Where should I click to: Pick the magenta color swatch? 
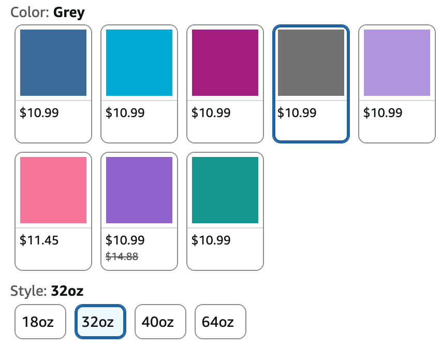[225, 63]
